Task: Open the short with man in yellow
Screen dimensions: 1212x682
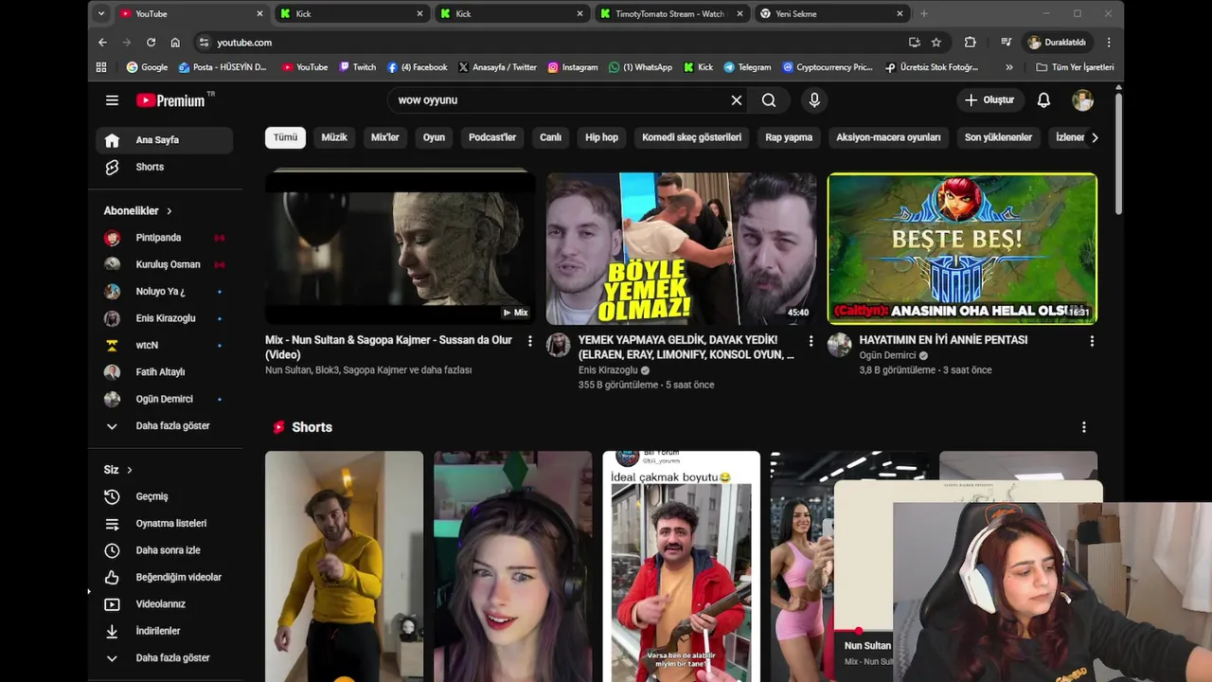Action: tap(344, 566)
